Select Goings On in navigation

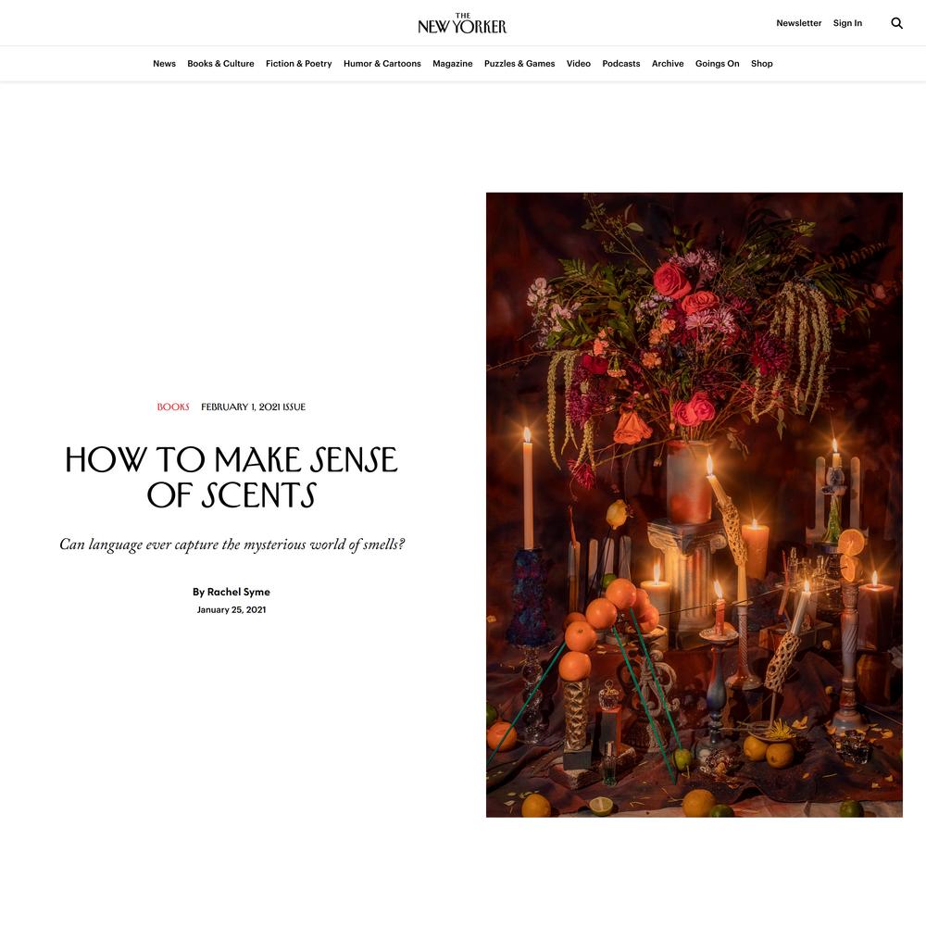[x=717, y=64]
